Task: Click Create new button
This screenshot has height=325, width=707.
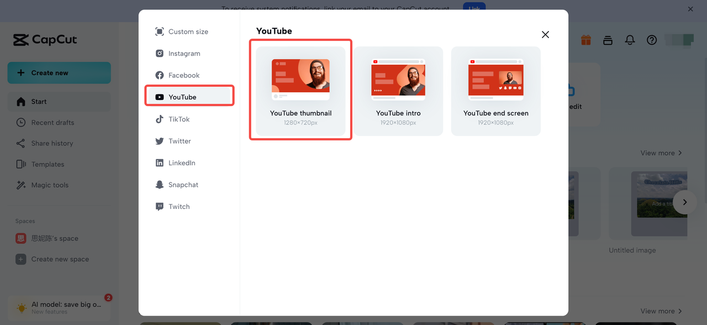Action: 59,73
